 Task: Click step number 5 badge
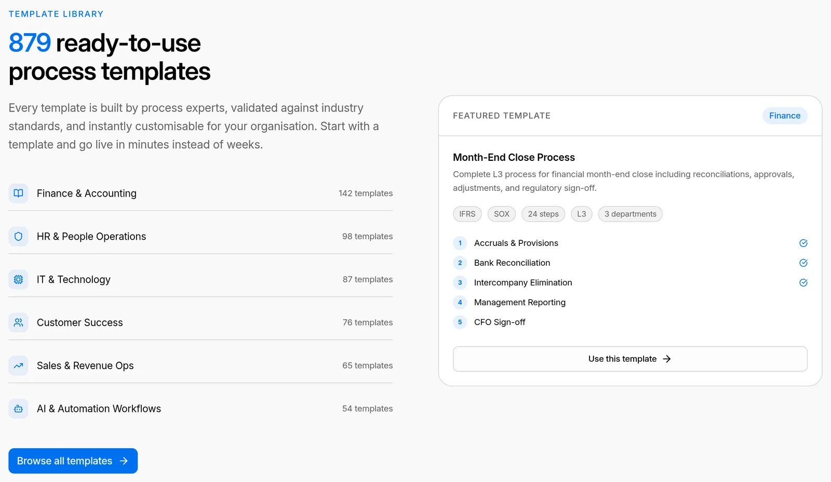pos(460,322)
